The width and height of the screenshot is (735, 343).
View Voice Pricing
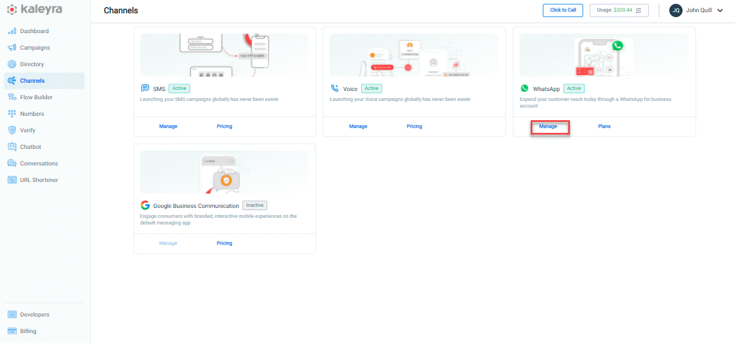414,126
